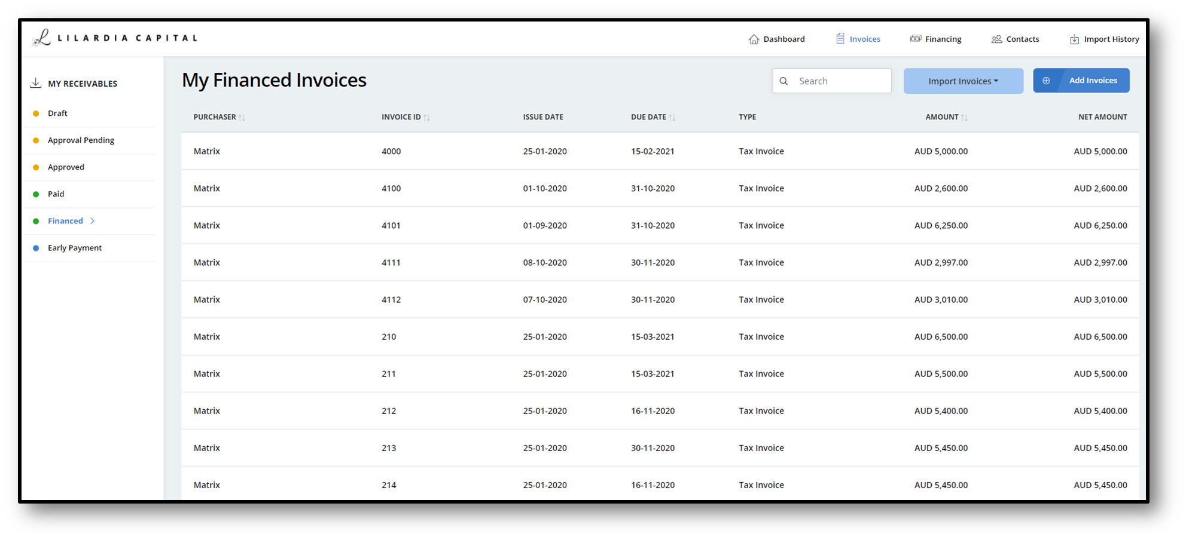The height and width of the screenshot is (540, 1186).
Task: Click the Contacts people icon
Action: tap(996, 39)
